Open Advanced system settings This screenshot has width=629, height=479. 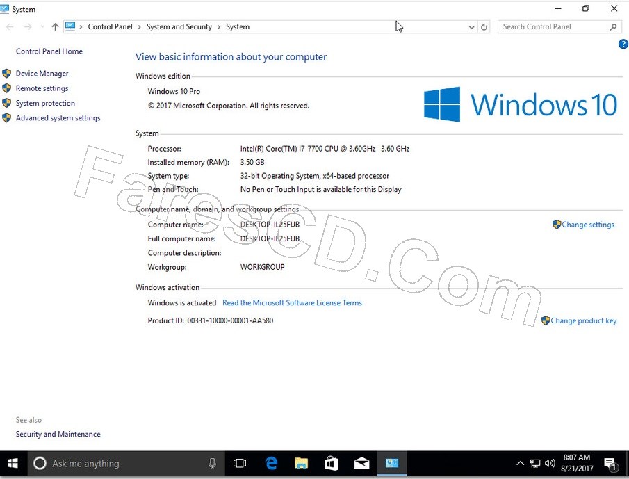click(58, 118)
